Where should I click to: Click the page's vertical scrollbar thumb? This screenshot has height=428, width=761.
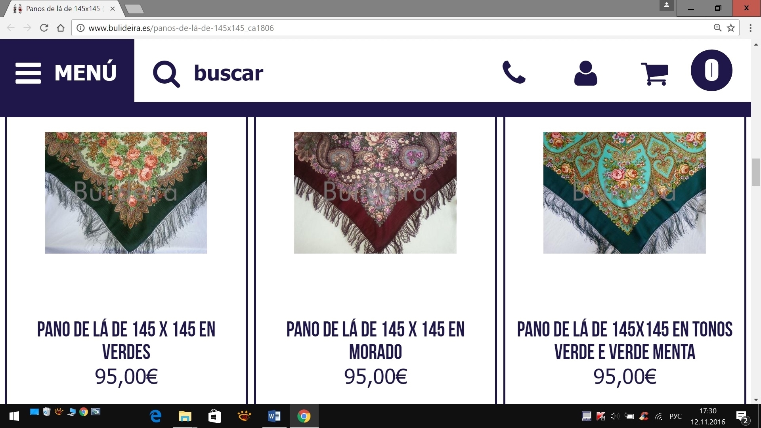pos(756,172)
